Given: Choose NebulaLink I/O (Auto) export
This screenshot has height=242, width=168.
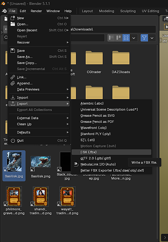Looking at the screenshot, I should pos(111,164).
